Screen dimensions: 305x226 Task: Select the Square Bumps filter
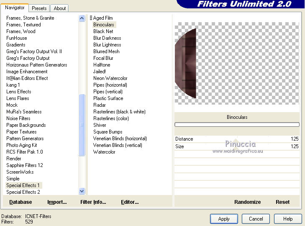click(x=108, y=132)
